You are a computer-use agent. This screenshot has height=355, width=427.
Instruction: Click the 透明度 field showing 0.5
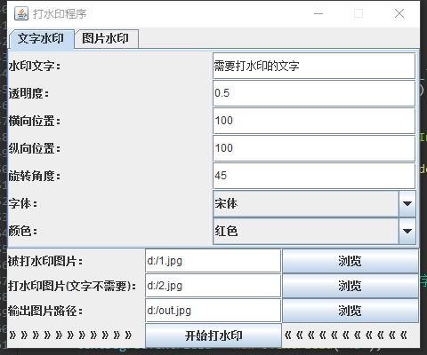pyautogui.click(x=314, y=93)
